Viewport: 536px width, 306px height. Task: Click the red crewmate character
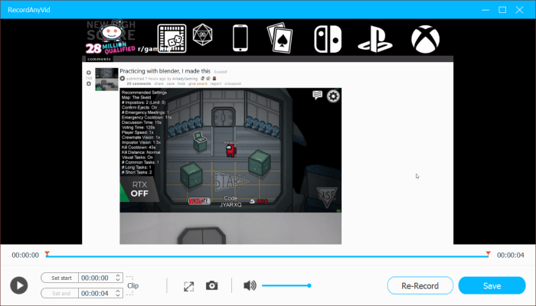coord(231,150)
